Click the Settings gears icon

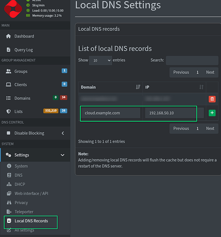pyautogui.click(x=9, y=155)
